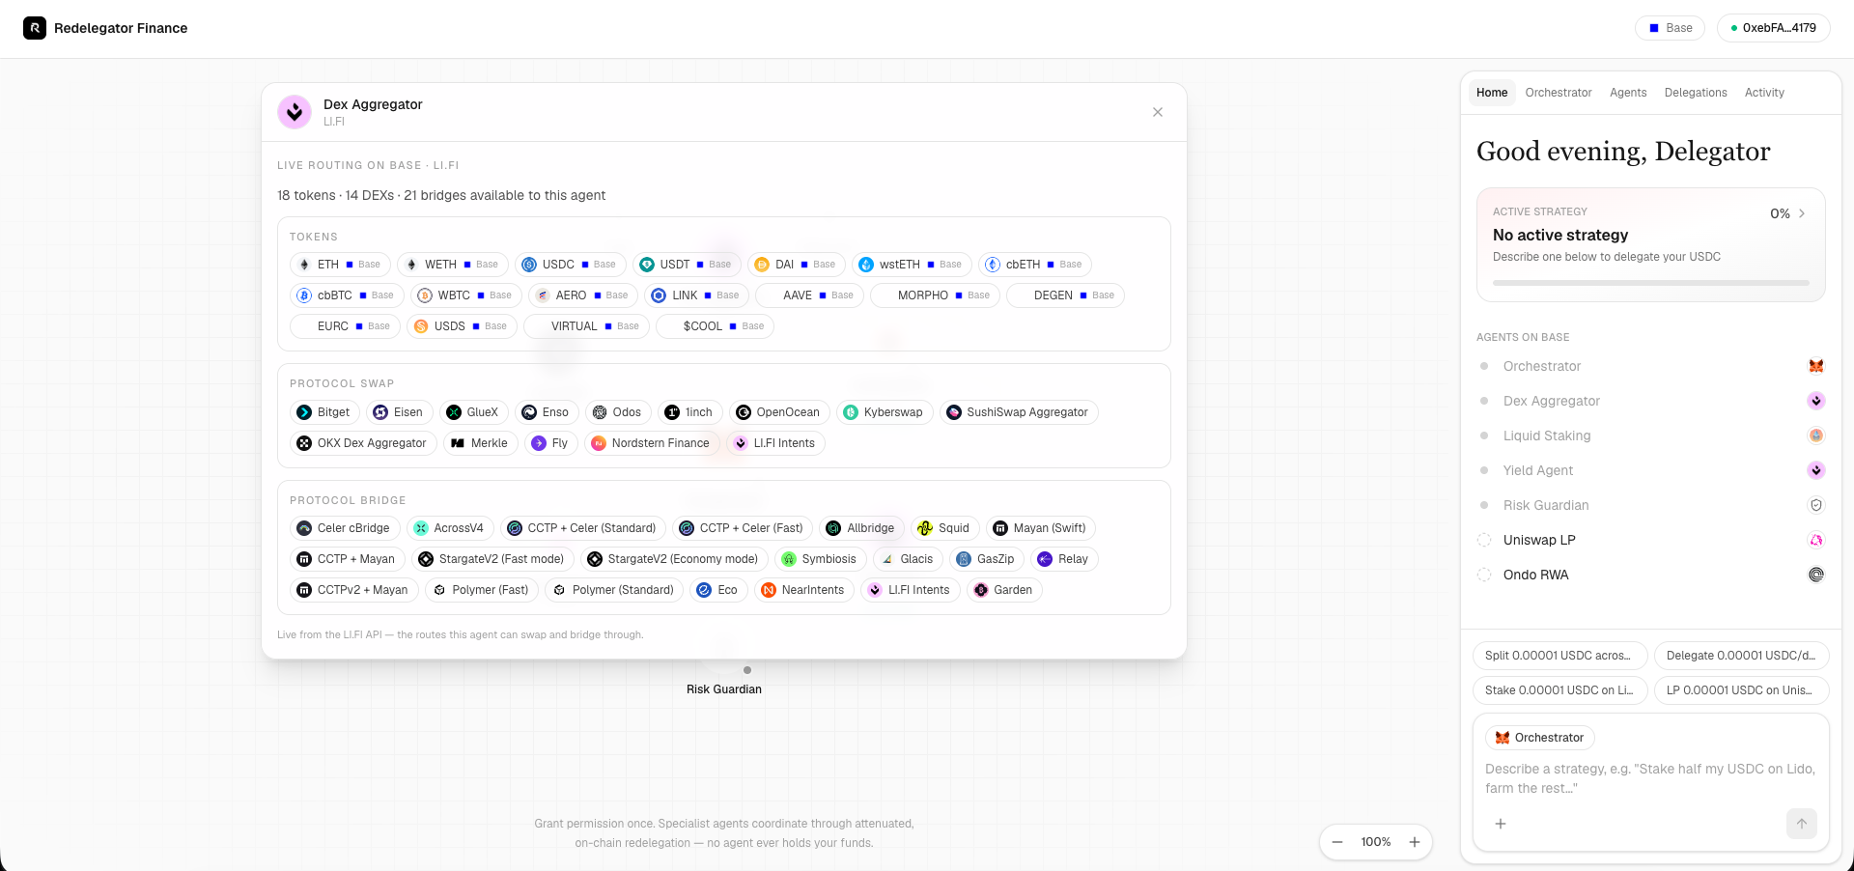Click the LINK token icon
The height and width of the screenshot is (871, 1854).
659,295
